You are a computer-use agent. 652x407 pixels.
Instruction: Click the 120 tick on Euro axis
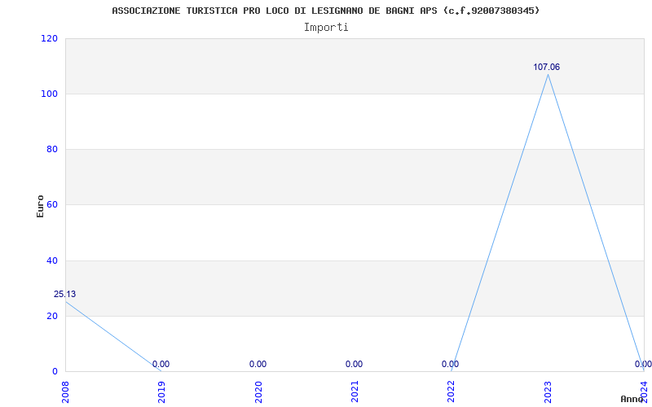coord(49,38)
